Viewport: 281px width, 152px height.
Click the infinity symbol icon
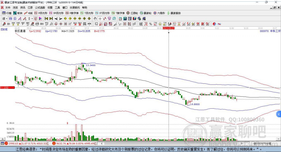219,24
